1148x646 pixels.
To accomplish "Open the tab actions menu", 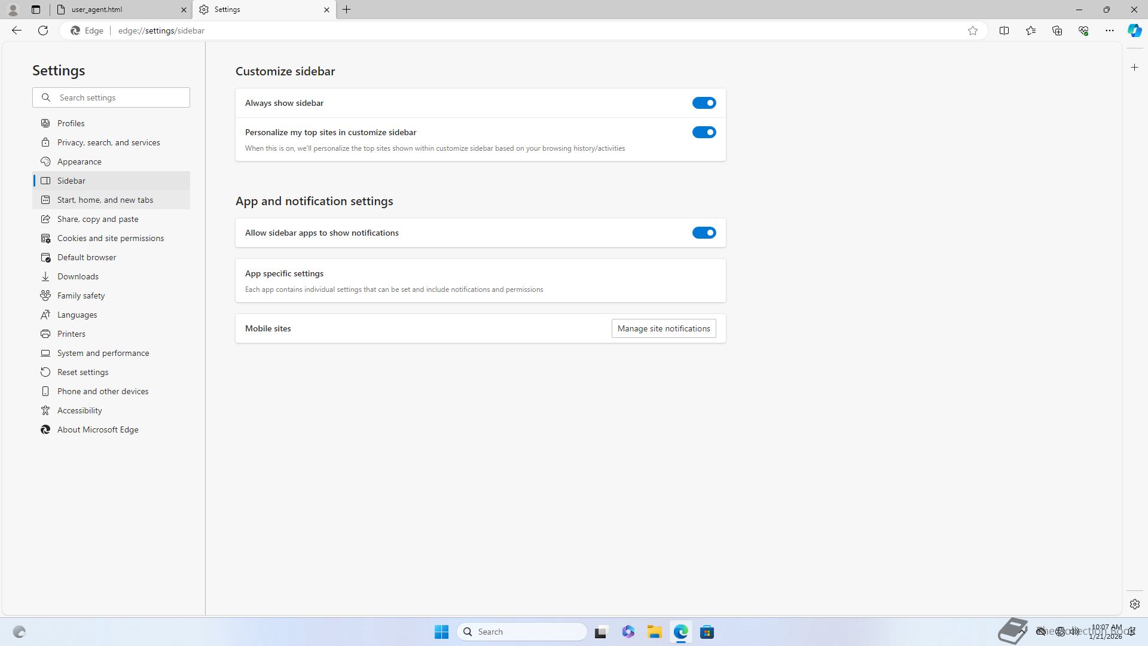I will [36, 10].
